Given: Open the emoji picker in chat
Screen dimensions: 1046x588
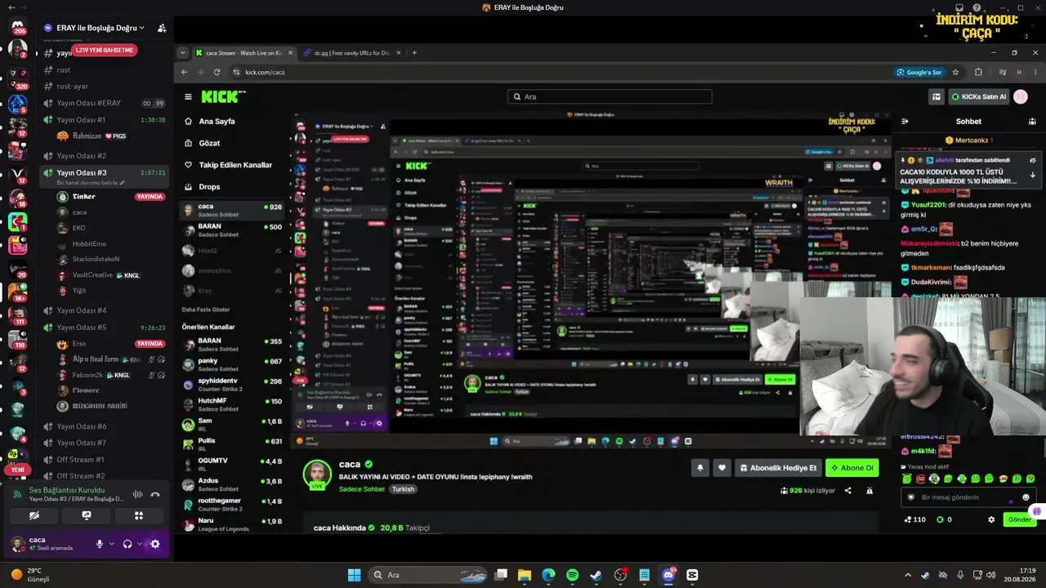Looking at the screenshot, I should click(1026, 497).
